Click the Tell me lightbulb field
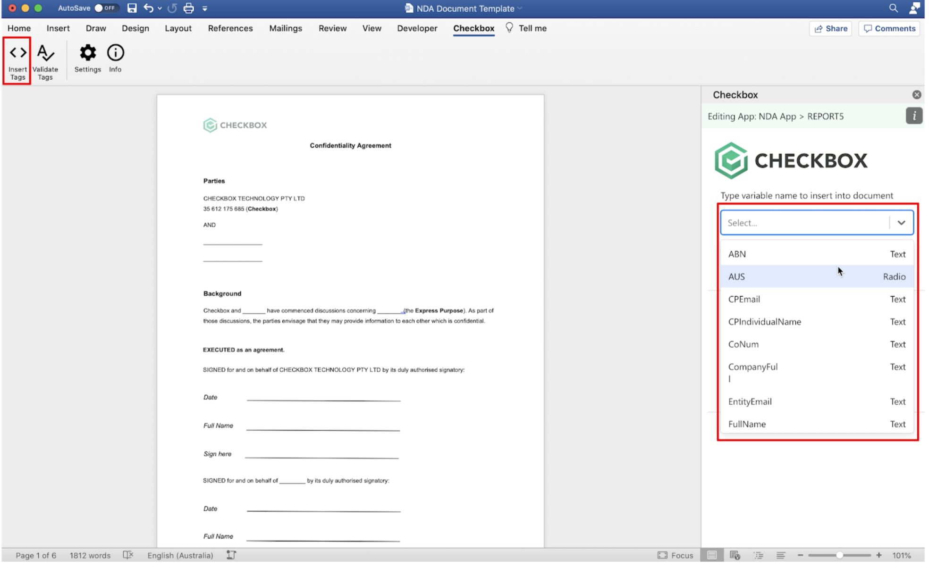929x567 pixels. [526, 28]
